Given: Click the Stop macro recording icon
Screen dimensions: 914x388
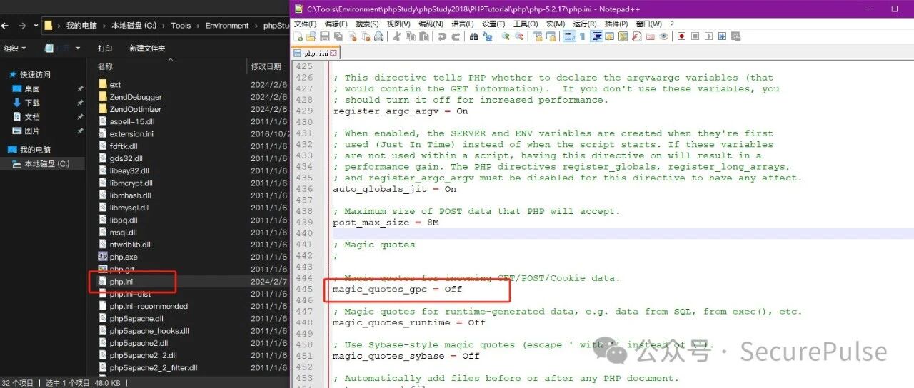Looking at the screenshot, I should coord(695,36).
